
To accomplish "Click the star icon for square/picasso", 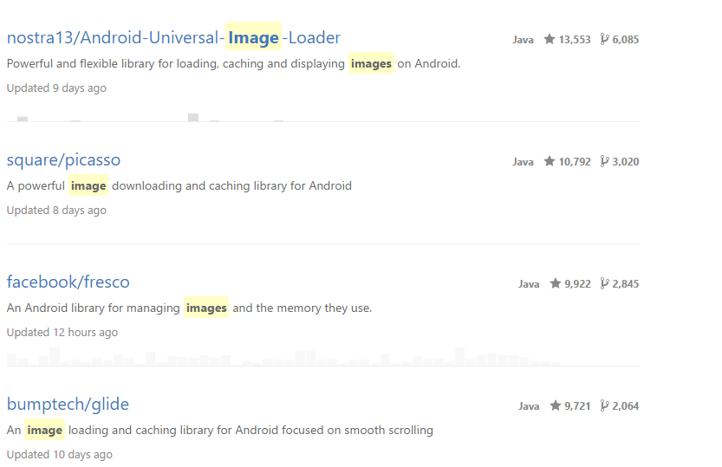I will pyautogui.click(x=550, y=161).
